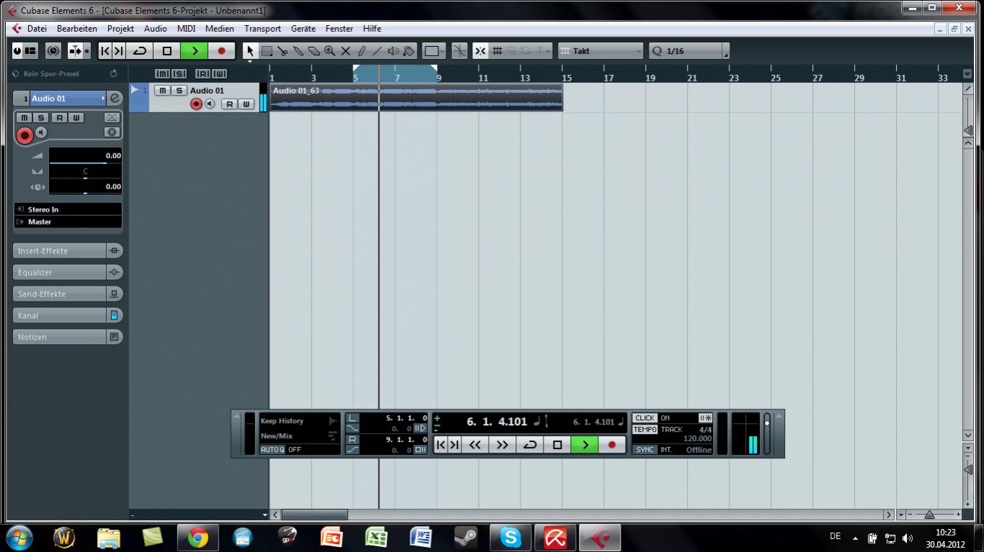This screenshot has height=552, width=984.
Task: Open the Datei menu
Action: click(37, 29)
